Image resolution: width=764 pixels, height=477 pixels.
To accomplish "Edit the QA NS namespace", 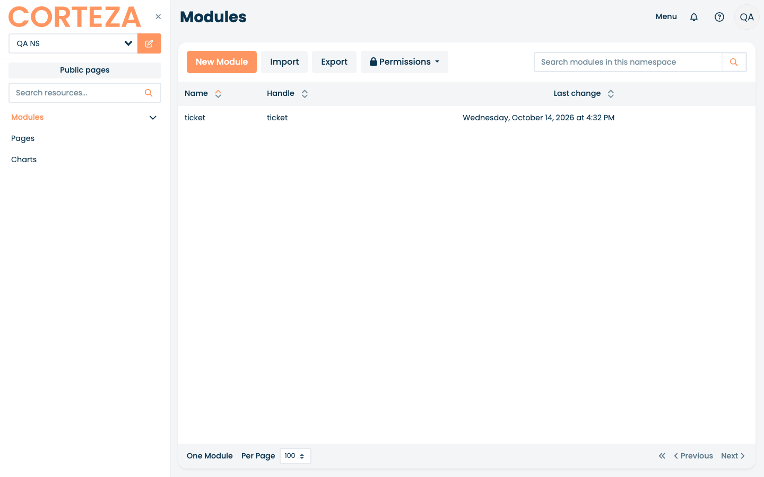I will pyautogui.click(x=149, y=43).
